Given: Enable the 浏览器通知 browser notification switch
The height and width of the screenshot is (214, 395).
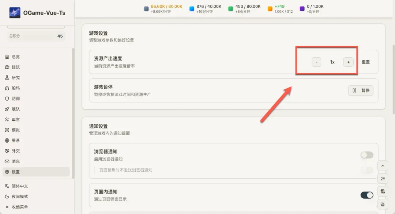Looking at the screenshot, I should click(x=366, y=155).
